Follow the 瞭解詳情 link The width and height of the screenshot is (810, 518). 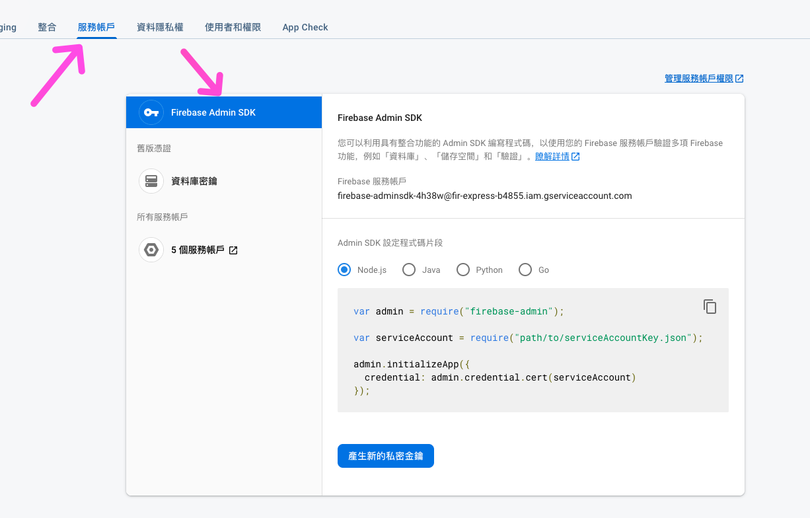point(552,157)
